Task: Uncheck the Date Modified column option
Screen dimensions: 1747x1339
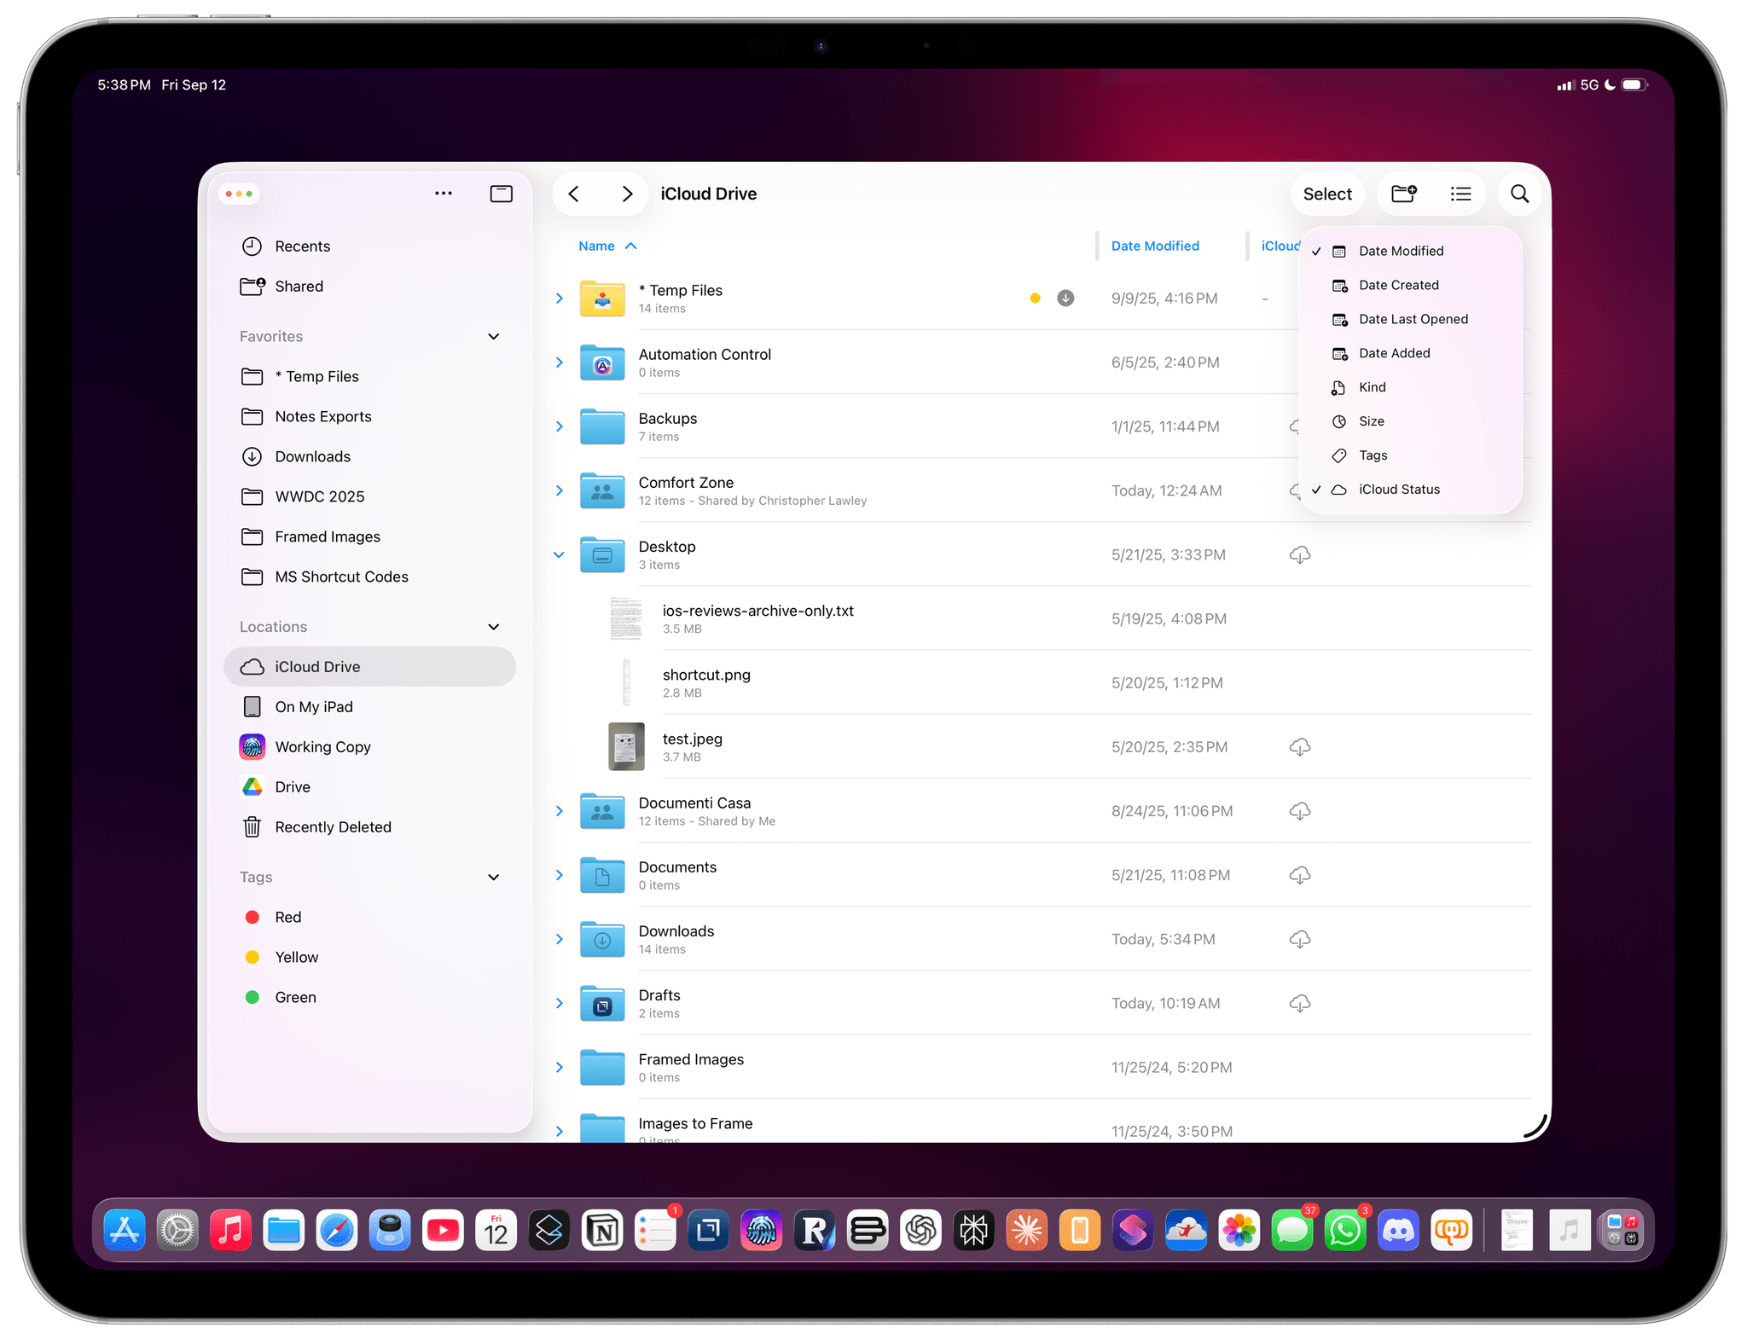Action: 1401,251
